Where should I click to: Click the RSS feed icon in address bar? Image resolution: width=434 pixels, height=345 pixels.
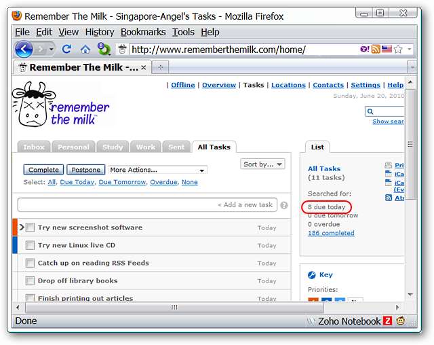pyautogui.click(x=375, y=50)
